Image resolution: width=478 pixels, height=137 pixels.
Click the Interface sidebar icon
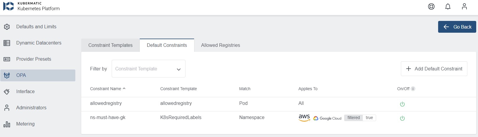click(x=7, y=92)
